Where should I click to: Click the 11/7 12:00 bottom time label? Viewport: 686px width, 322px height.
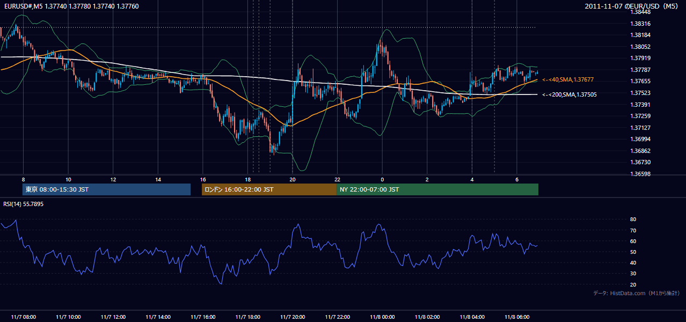[x=113, y=317]
